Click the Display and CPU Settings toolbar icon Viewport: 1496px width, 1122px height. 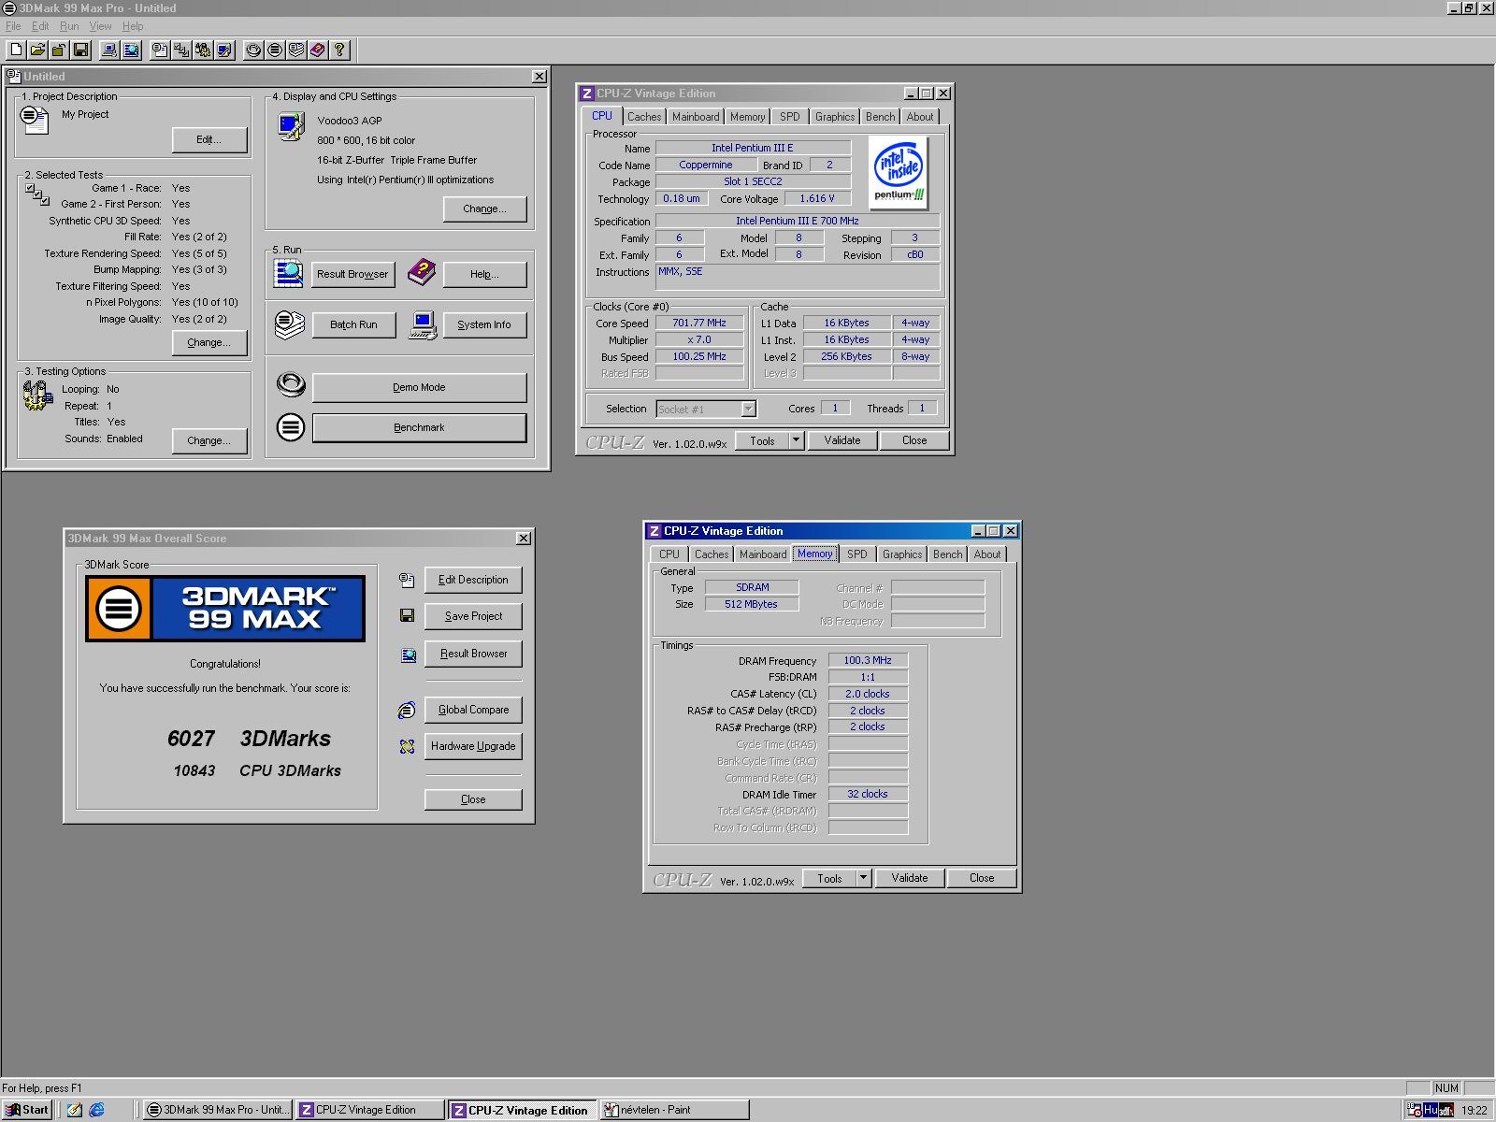pyautogui.click(x=224, y=50)
